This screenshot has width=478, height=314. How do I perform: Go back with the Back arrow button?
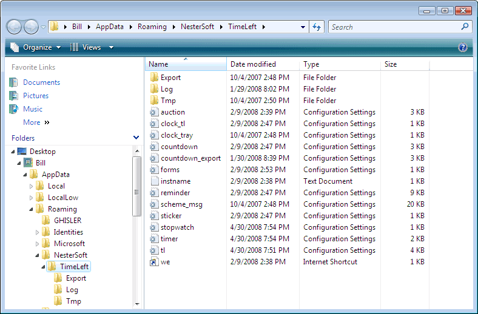coord(14,27)
